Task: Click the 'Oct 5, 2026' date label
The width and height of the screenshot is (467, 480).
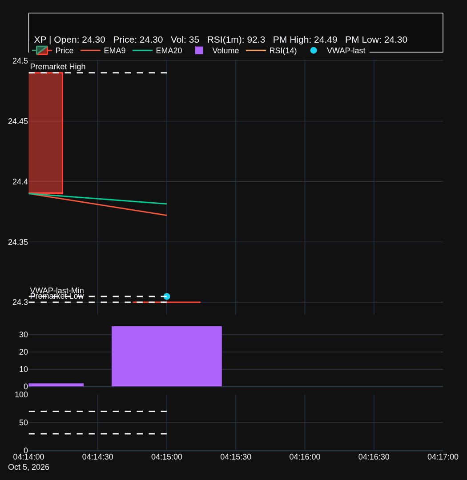Action: [x=28, y=467]
